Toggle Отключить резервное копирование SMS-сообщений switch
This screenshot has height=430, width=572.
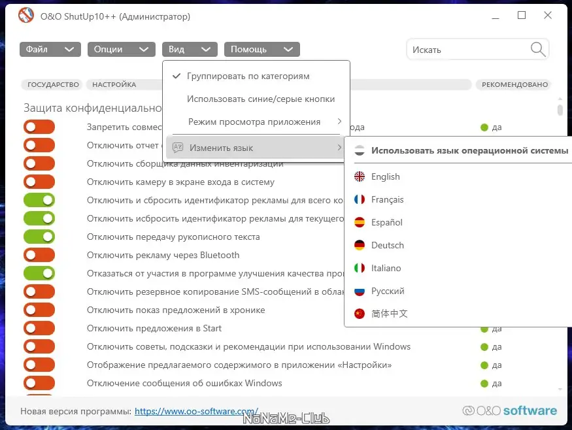[39, 291]
